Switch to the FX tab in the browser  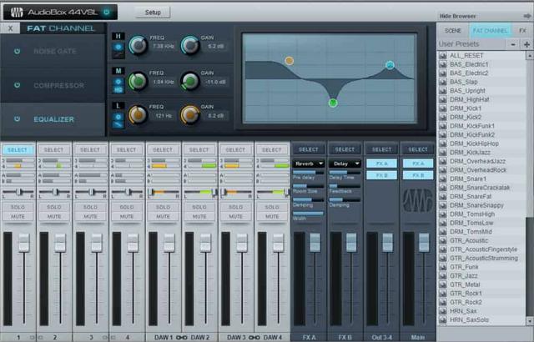[x=522, y=31]
